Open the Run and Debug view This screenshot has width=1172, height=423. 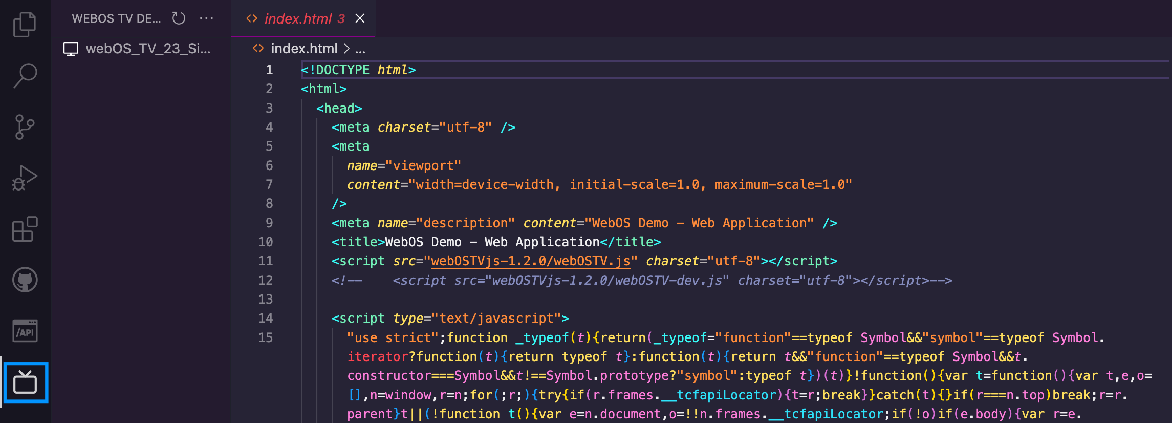click(x=25, y=178)
